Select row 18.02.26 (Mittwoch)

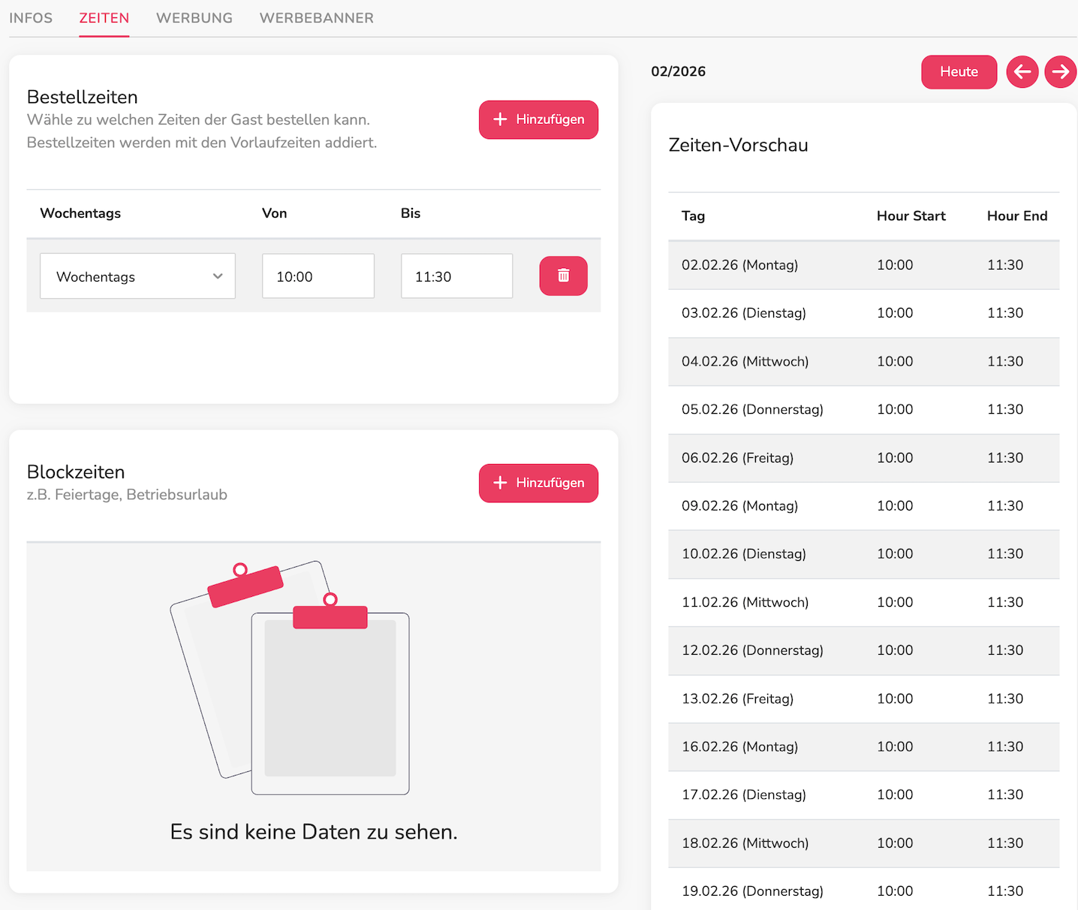pos(863,843)
